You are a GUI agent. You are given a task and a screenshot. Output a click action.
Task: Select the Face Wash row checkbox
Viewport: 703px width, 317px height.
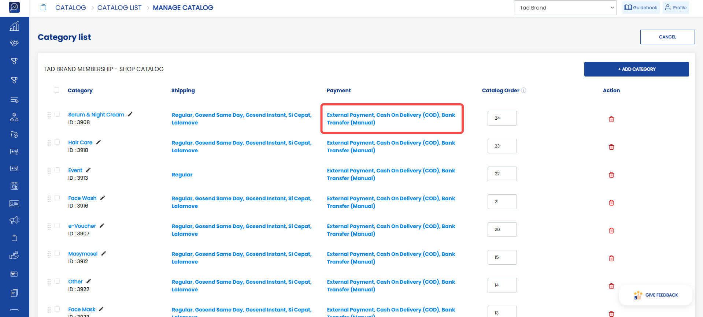coord(57,198)
